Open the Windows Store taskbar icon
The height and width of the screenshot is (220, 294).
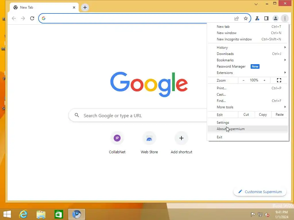click(x=59, y=214)
